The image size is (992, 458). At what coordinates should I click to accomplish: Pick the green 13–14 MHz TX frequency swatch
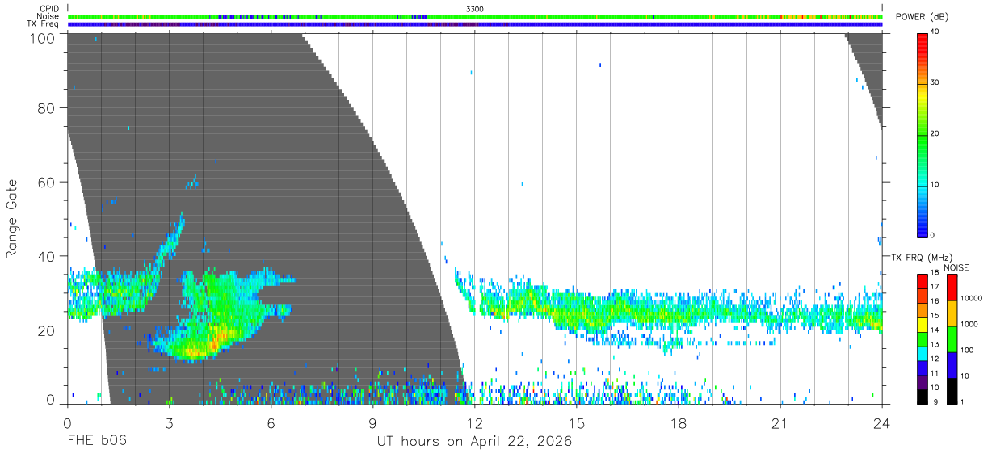pos(922,339)
